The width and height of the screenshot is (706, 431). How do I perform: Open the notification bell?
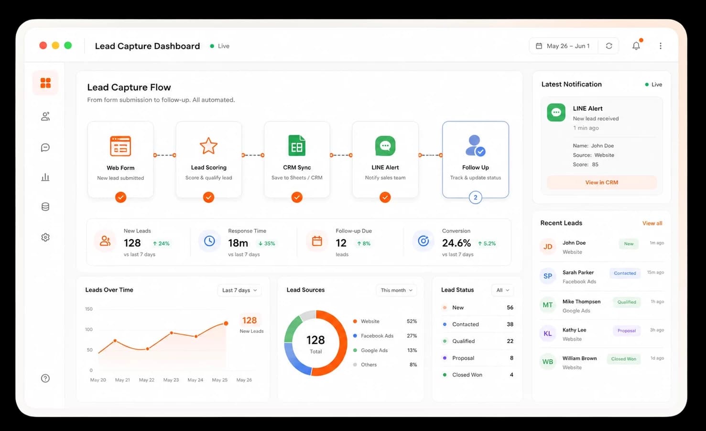[x=636, y=46]
